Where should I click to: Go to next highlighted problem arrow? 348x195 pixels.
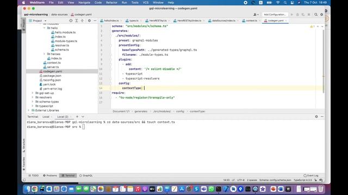[x=322, y=27]
